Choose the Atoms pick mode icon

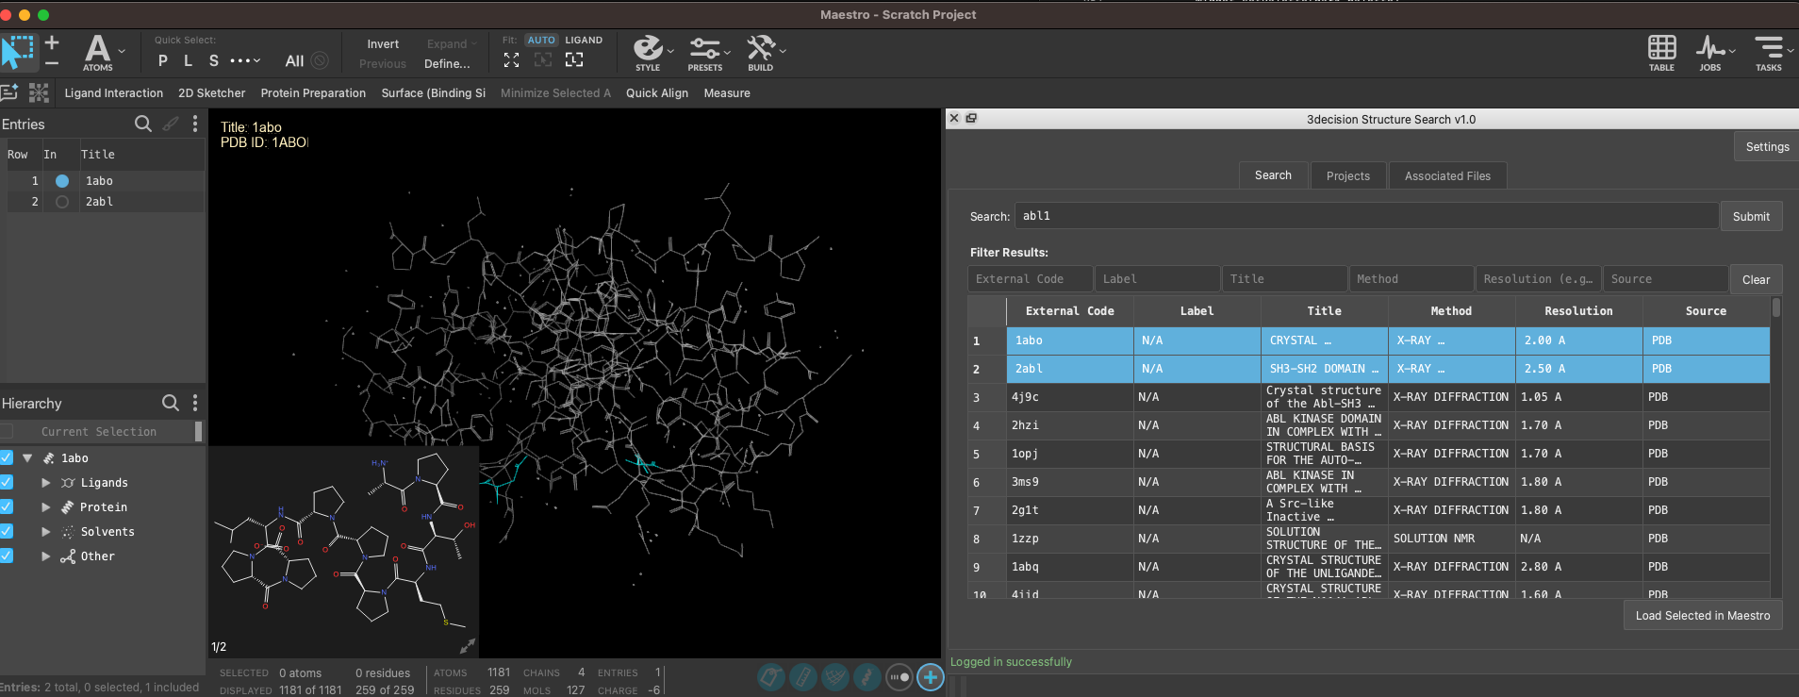point(97,53)
